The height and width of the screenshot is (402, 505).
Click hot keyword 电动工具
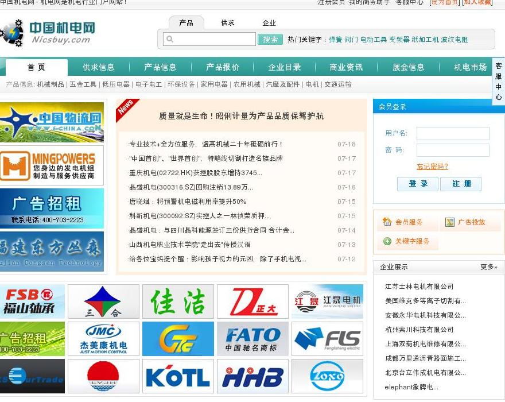[373, 39]
